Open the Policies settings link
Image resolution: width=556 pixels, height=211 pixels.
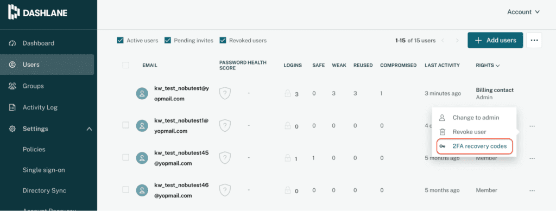[x=34, y=149]
